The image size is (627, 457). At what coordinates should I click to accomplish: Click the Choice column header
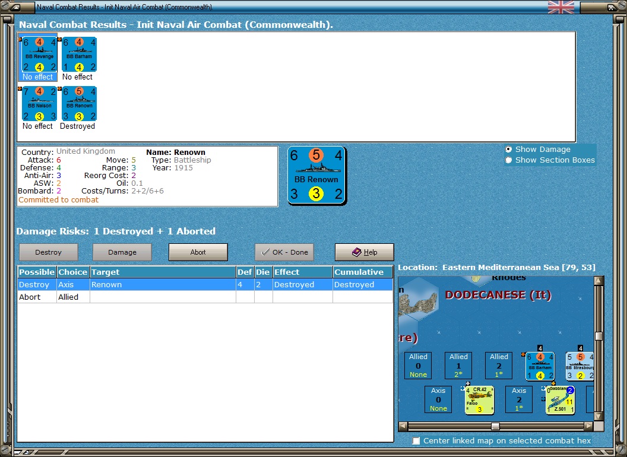(73, 272)
